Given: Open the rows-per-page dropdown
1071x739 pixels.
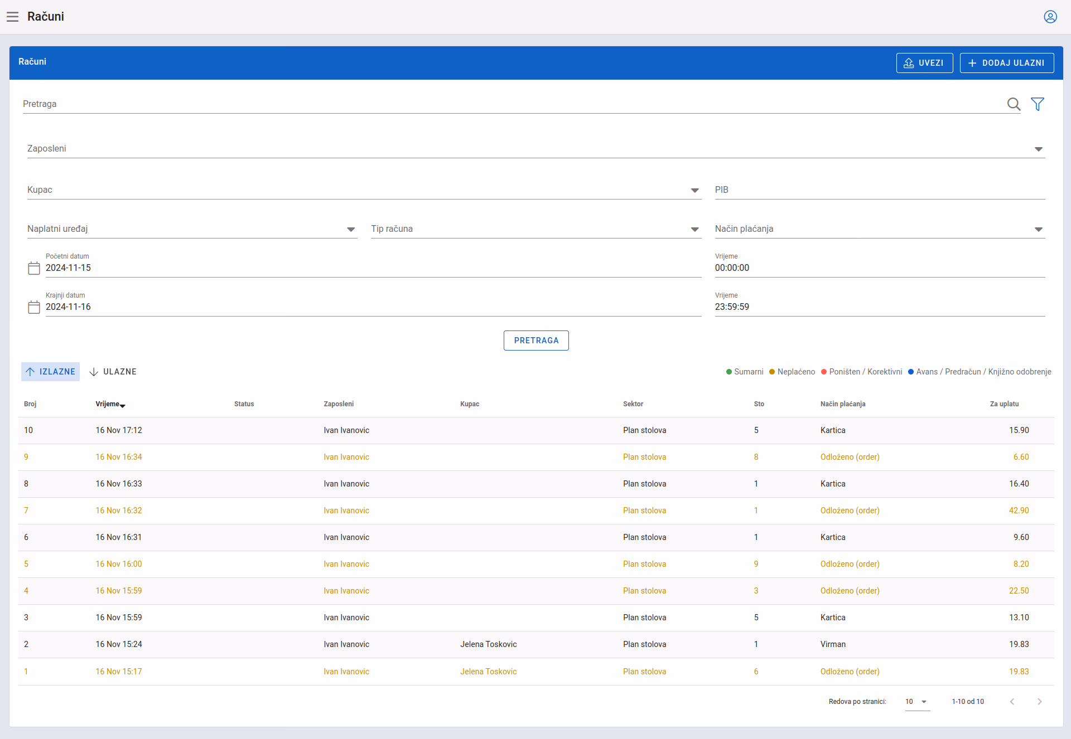Looking at the screenshot, I should coord(917,702).
